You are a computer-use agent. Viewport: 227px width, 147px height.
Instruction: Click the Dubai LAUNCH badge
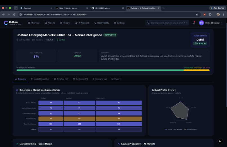click(x=200, y=43)
